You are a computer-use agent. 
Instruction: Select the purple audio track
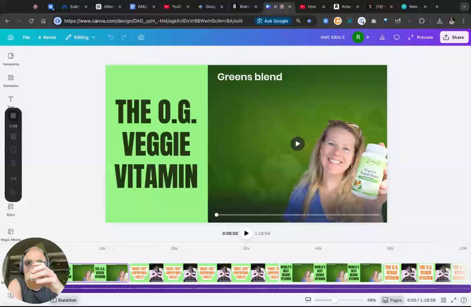click(x=267, y=289)
